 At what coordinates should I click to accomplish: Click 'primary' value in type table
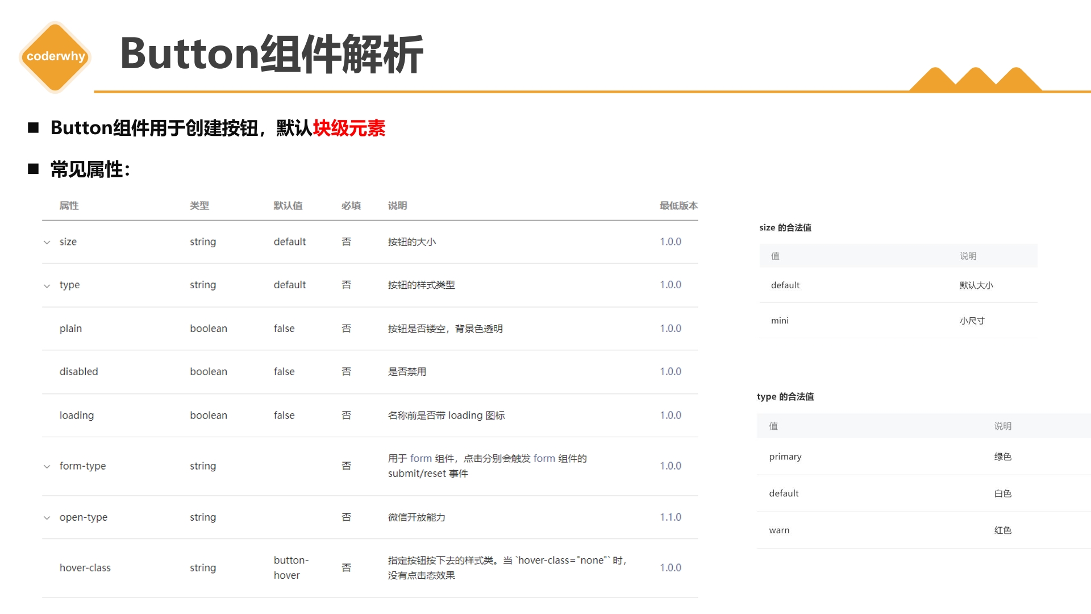point(785,457)
